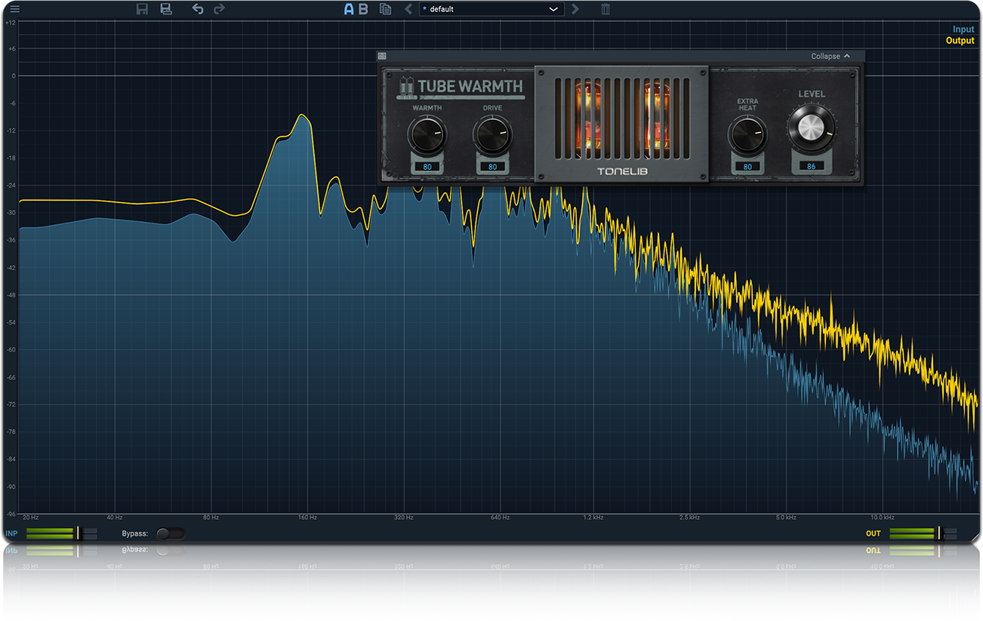
Task: Click the -84 dB scale label
Action: tap(10, 460)
